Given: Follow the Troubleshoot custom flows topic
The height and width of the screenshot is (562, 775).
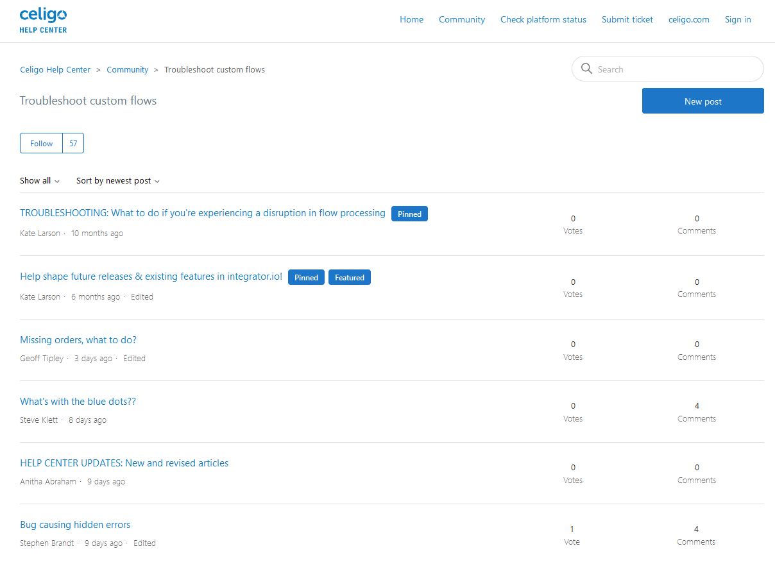Looking at the screenshot, I should click(41, 144).
